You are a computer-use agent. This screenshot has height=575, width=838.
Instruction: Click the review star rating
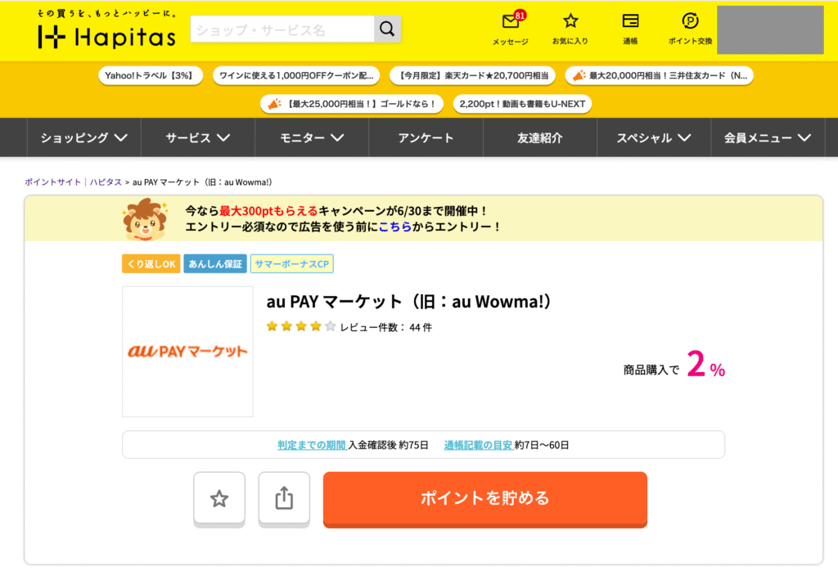(x=301, y=326)
